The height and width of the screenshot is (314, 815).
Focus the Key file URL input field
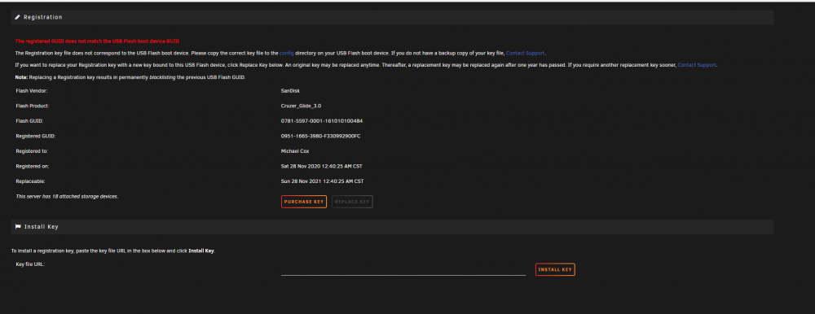403,269
